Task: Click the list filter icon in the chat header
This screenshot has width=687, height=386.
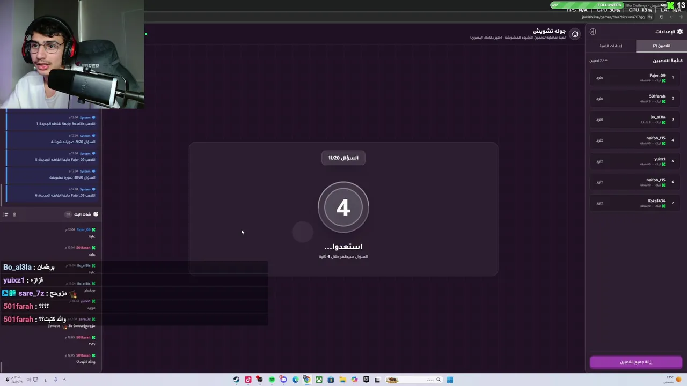Action: pyautogui.click(x=6, y=214)
